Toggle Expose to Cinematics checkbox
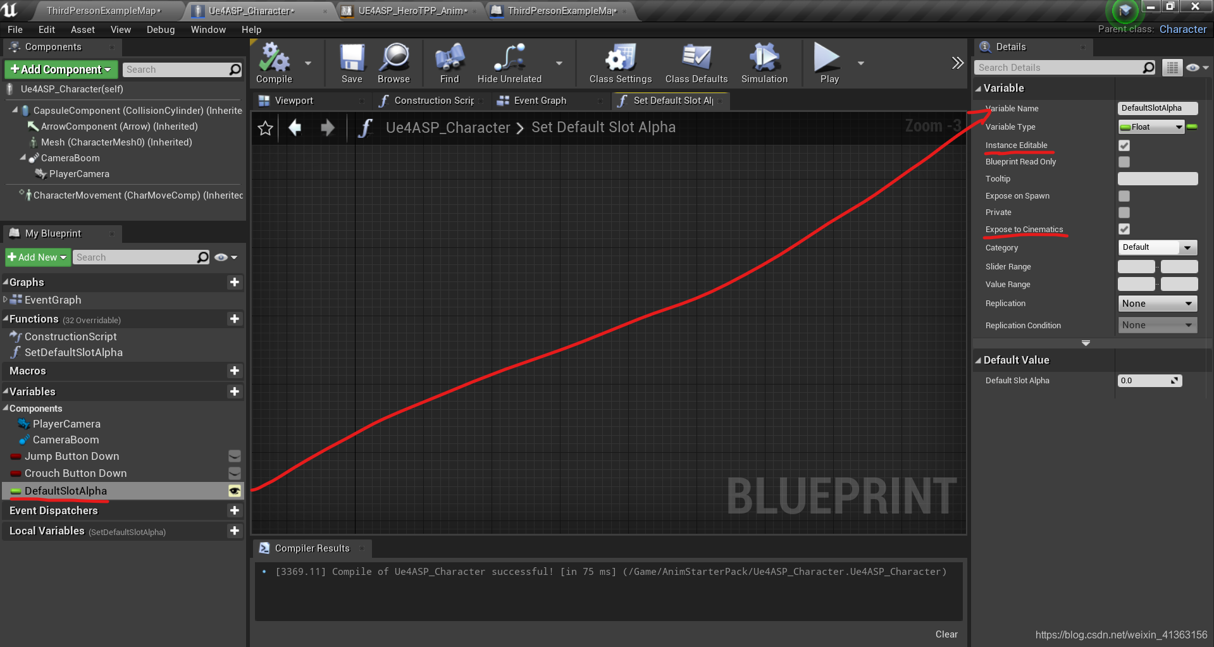 click(x=1124, y=229)
